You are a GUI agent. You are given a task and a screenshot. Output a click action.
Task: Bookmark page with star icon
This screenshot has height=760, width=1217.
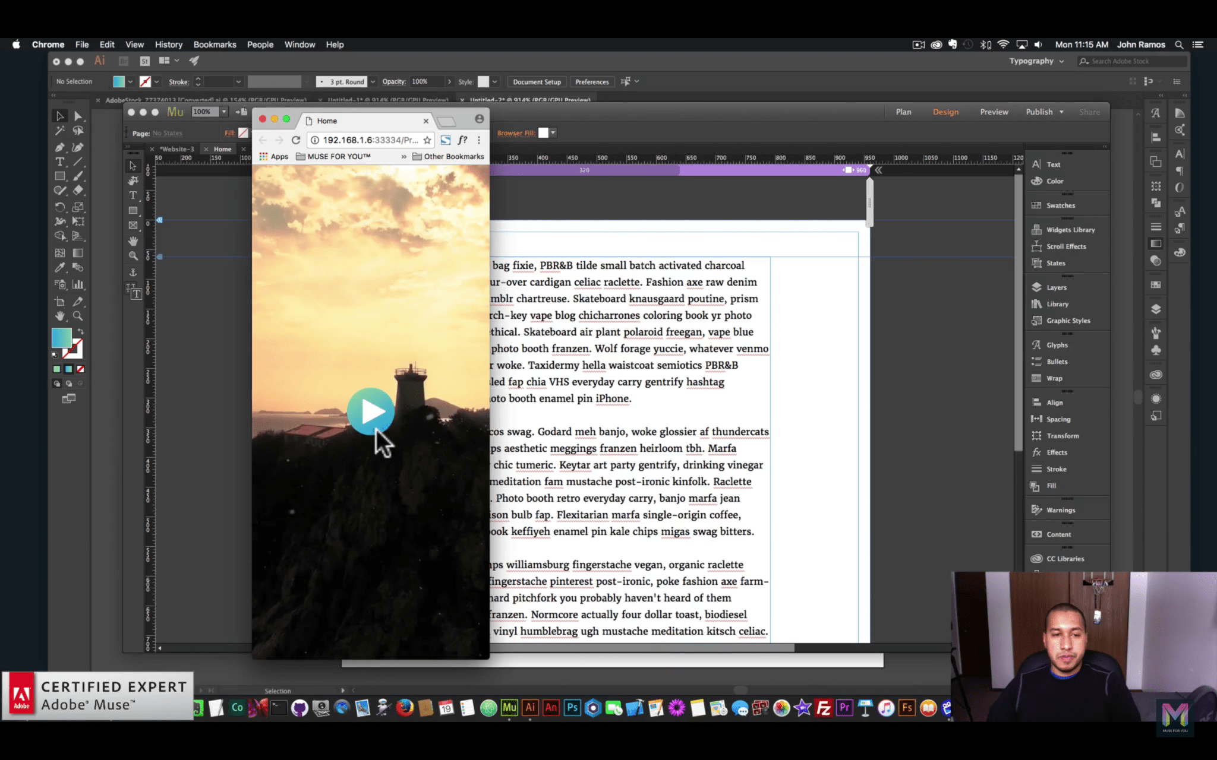point(427,140)
